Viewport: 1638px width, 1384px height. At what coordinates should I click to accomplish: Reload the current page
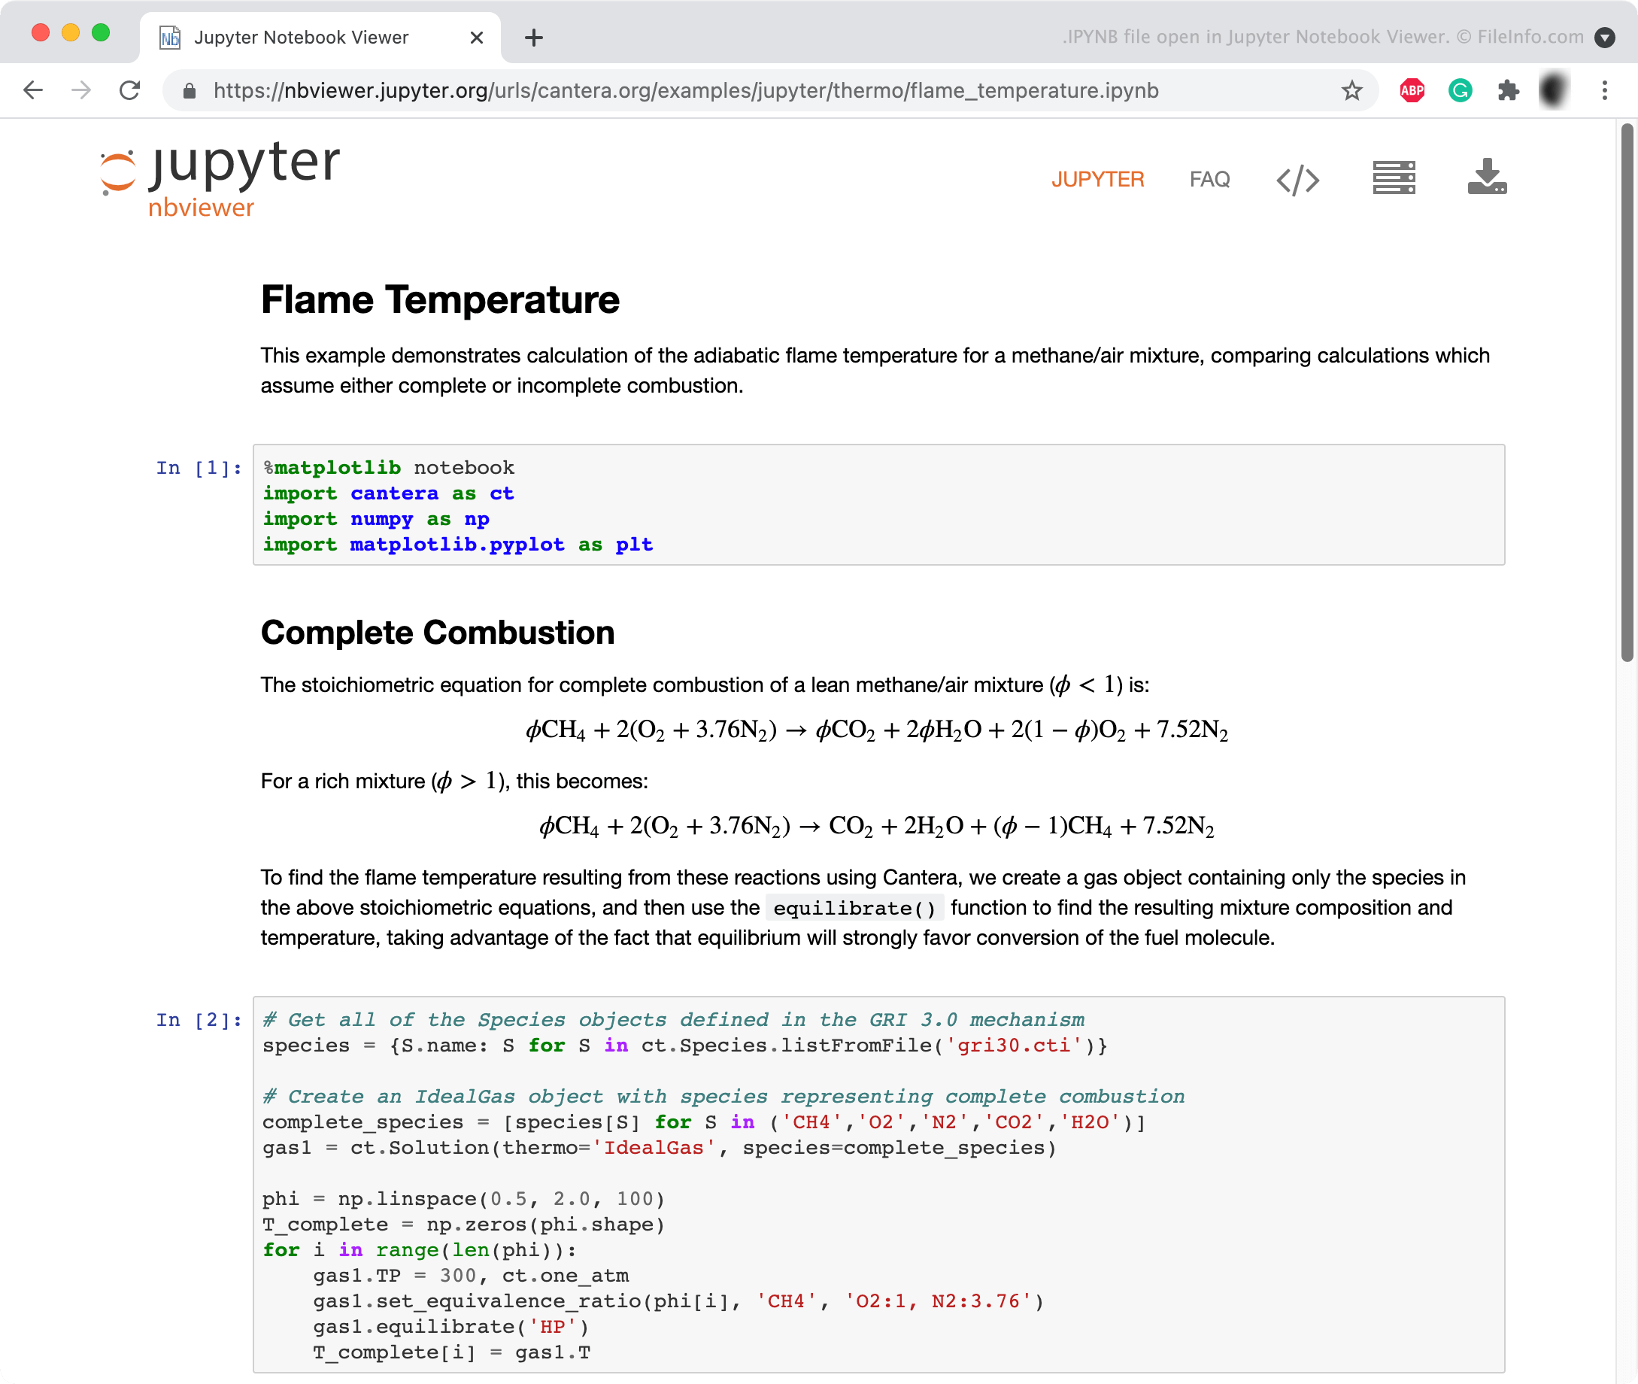pos(130,90)
